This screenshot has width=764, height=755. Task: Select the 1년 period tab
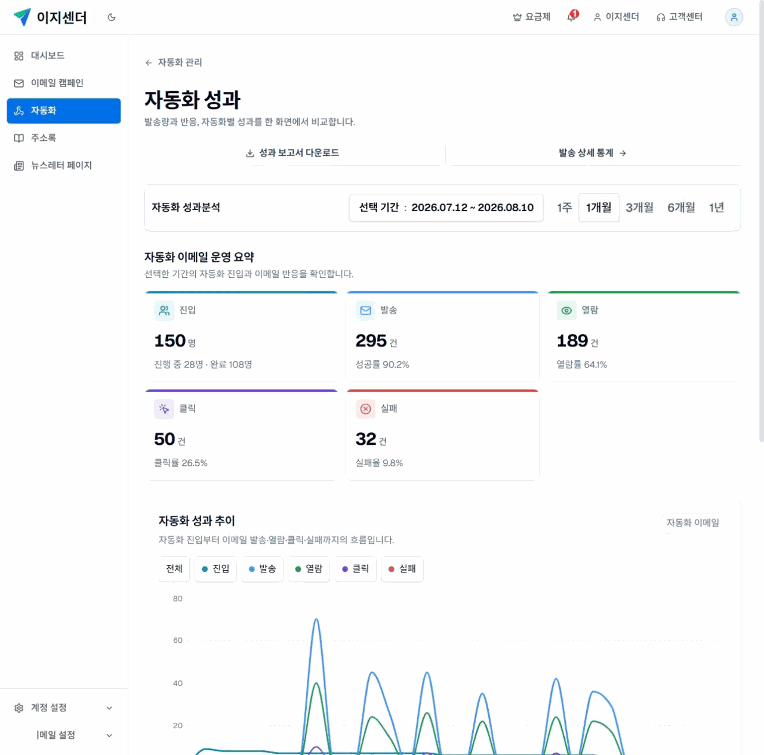click(717, 208)
